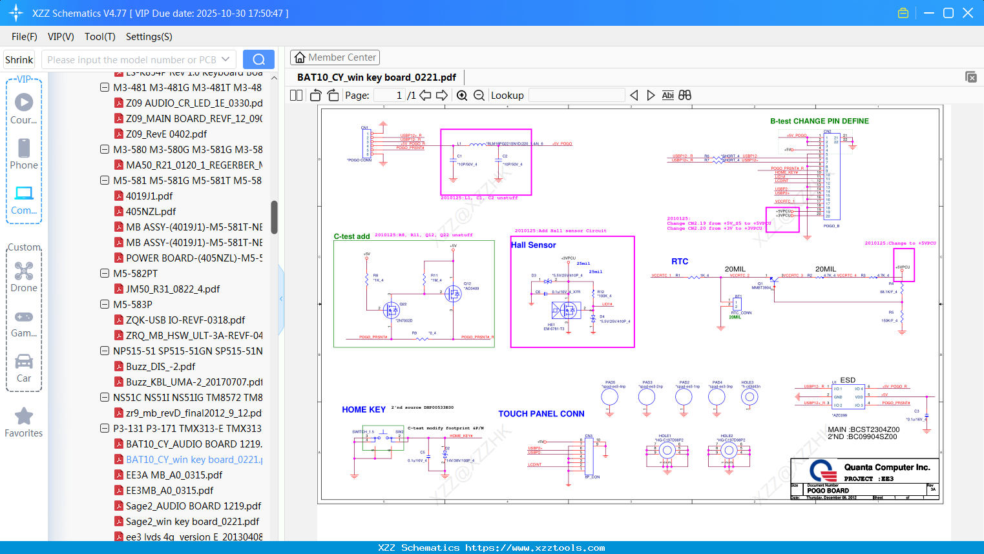Rotate the schematic page clockwise
This screenshot has height=554, width=984.
[333, 96]
